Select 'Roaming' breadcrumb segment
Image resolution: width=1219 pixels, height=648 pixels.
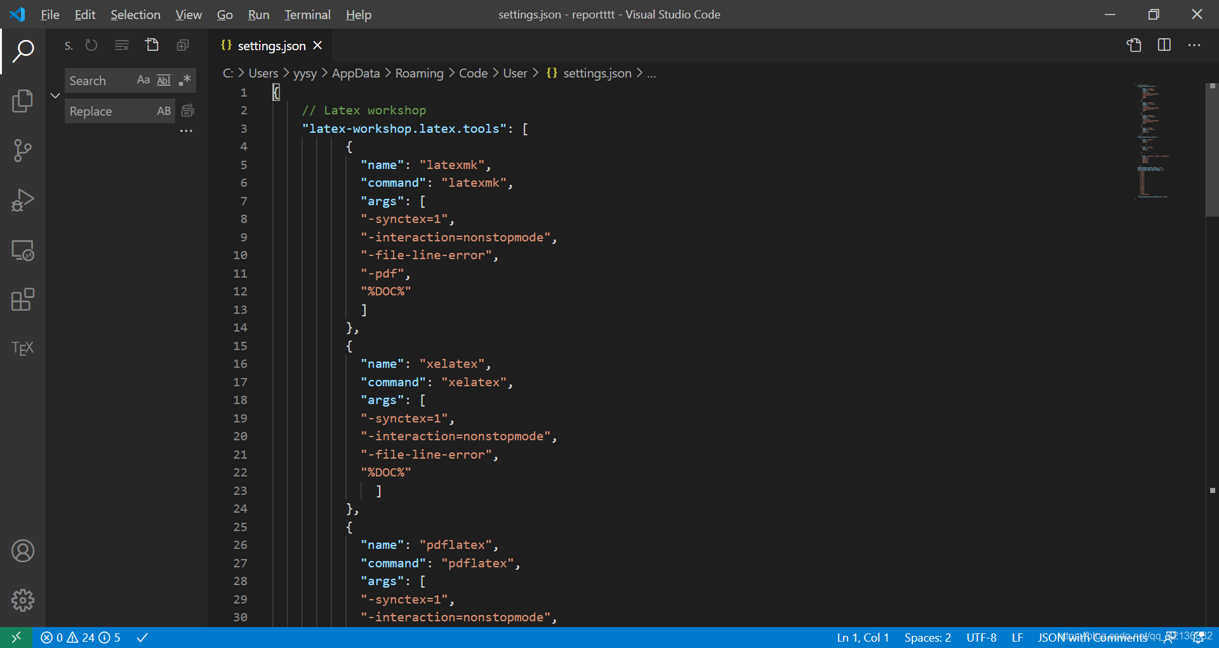(x=419, y=73)
